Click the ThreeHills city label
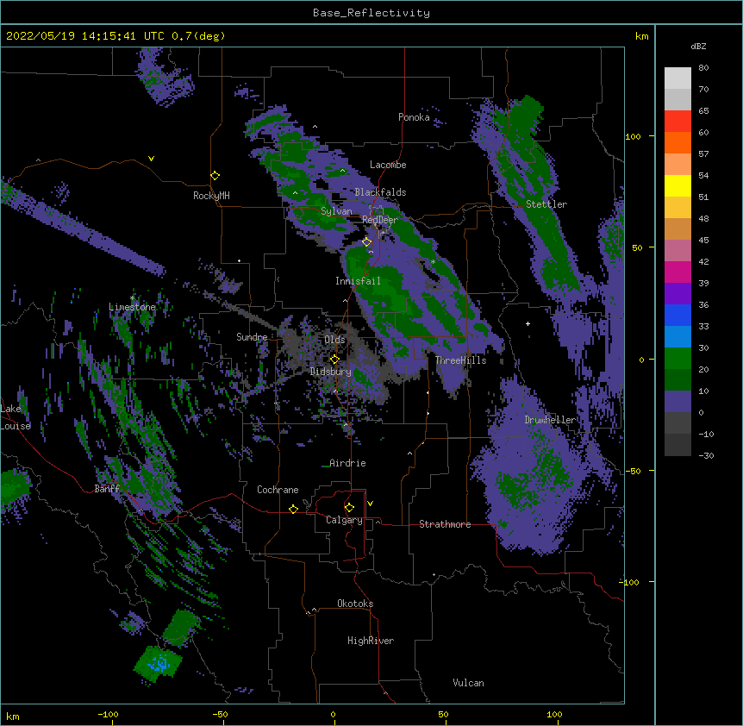This screenshot has width=743, height=726. (x=460, y=360)
